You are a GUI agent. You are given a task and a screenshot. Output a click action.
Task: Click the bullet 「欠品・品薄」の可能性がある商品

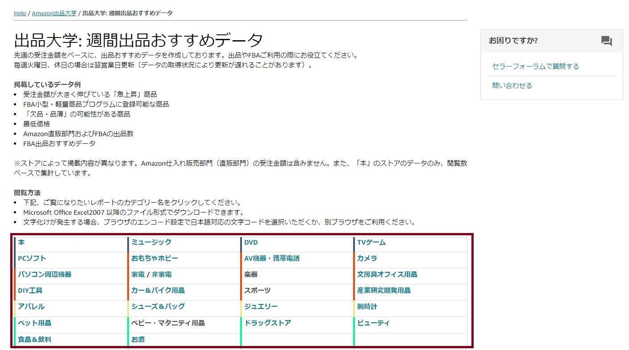pyautogui.click(x=77, y=114)
